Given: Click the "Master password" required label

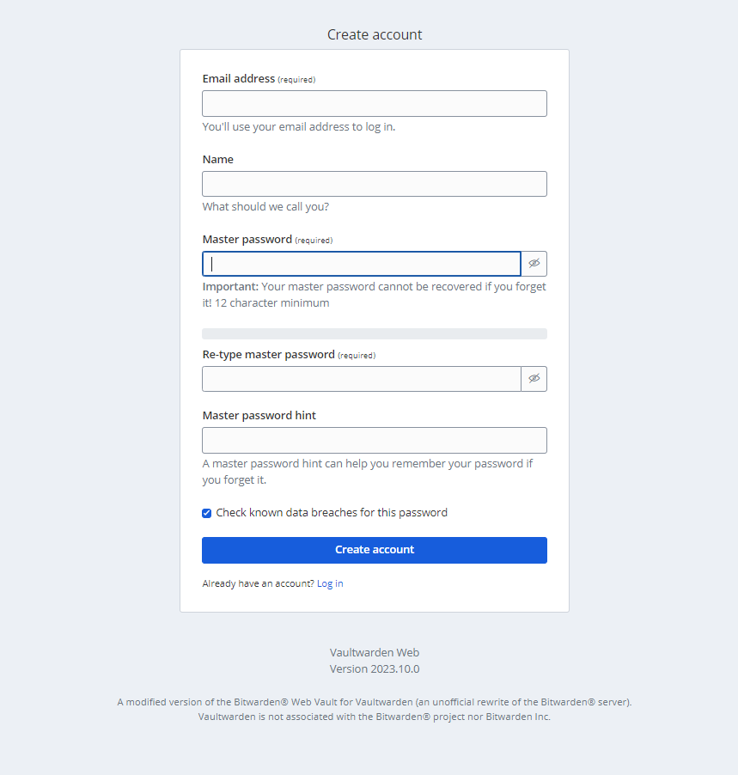Looking at the screenshot, I should tap(267, 240).
